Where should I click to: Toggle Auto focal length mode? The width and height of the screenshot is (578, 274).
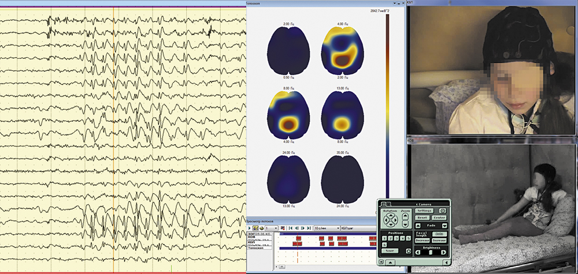(x=439, y=234)
